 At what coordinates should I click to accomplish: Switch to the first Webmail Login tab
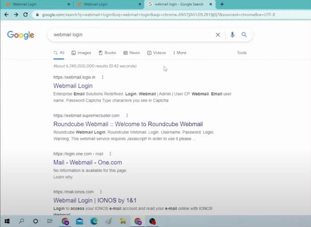pos(37,4)
